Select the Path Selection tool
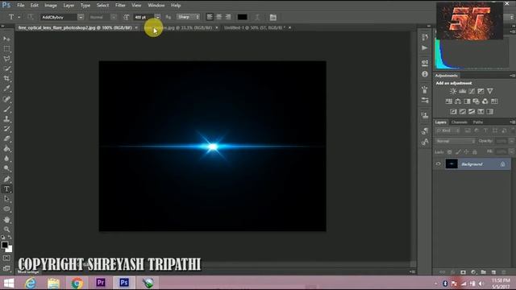This screenshot has width=516, height=290. (x=6, y=199)
